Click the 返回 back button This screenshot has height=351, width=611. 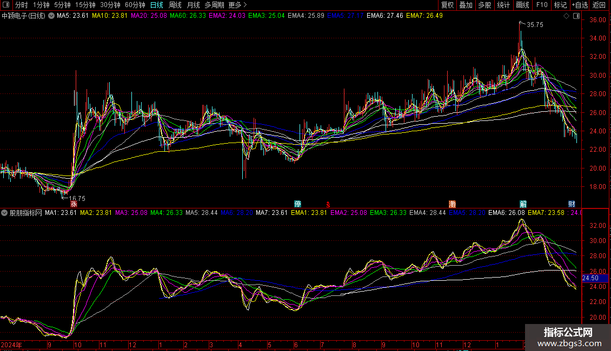tap(599, 5)
